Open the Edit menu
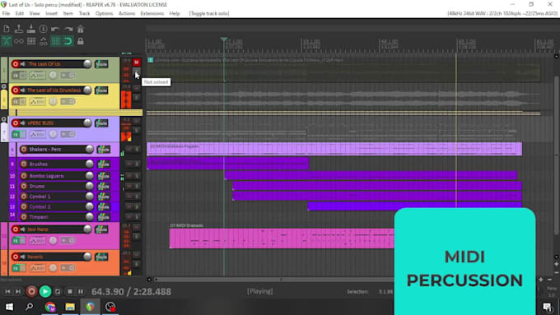 (x=19, y=13)
